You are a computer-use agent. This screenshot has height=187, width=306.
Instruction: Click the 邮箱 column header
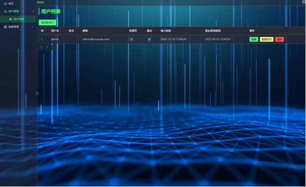85,31
